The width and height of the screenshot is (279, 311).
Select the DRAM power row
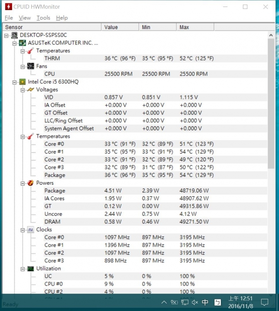coord(155,222)
